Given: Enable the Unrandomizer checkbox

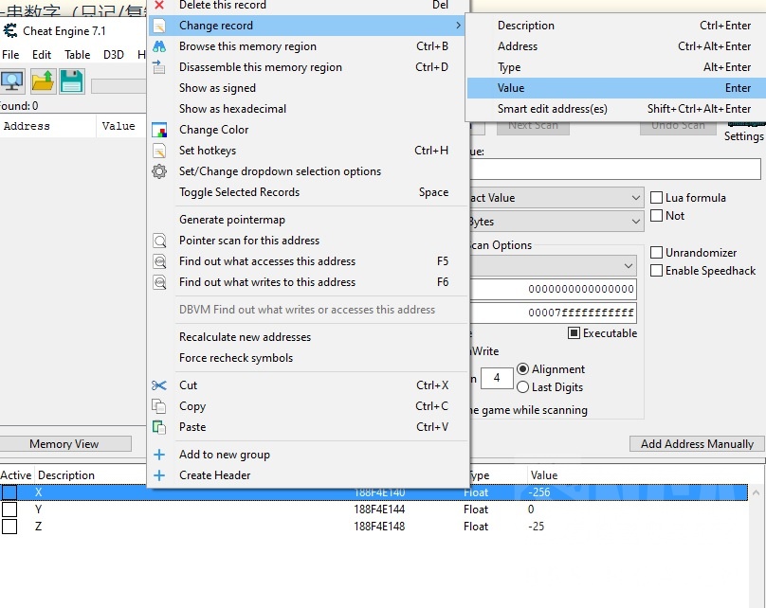Looking at the screenshot, I should [x=657, y=252].
